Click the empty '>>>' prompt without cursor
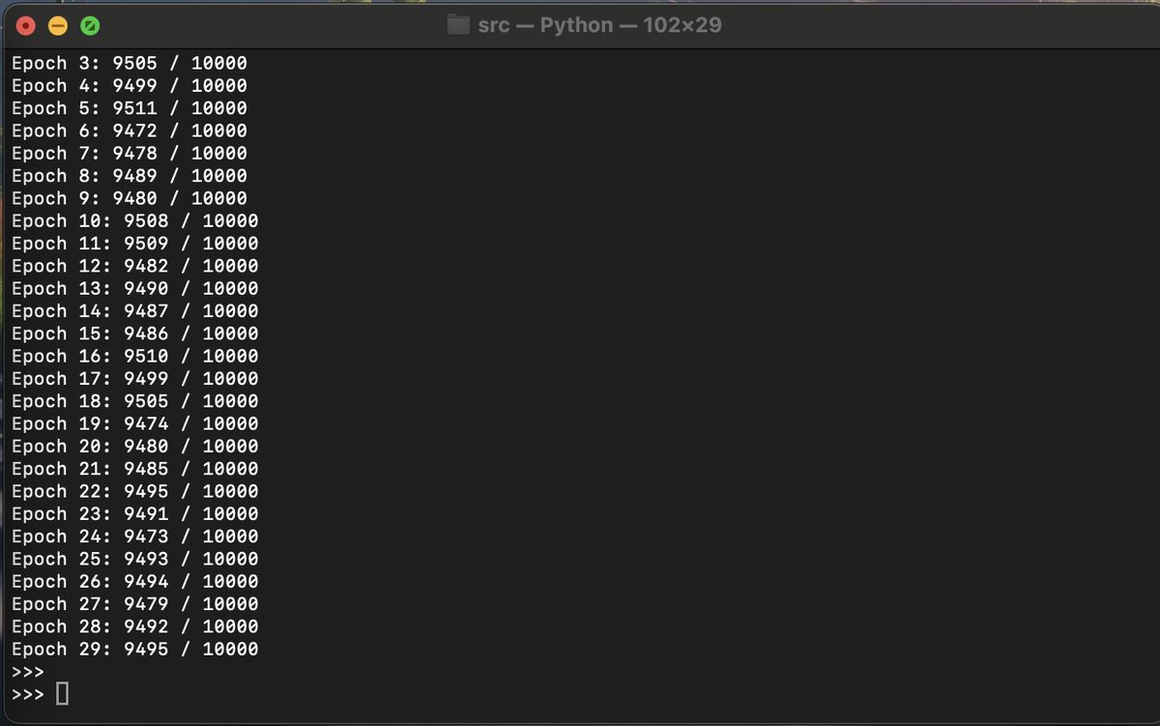Image resolution: width=1160 pixels, height=726 pixels. point(28,672)
